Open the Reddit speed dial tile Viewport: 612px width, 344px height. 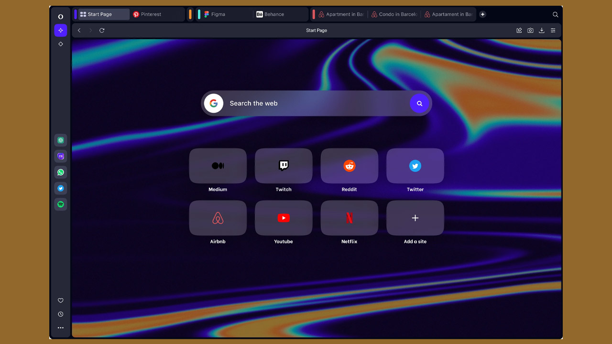point(350,166)
